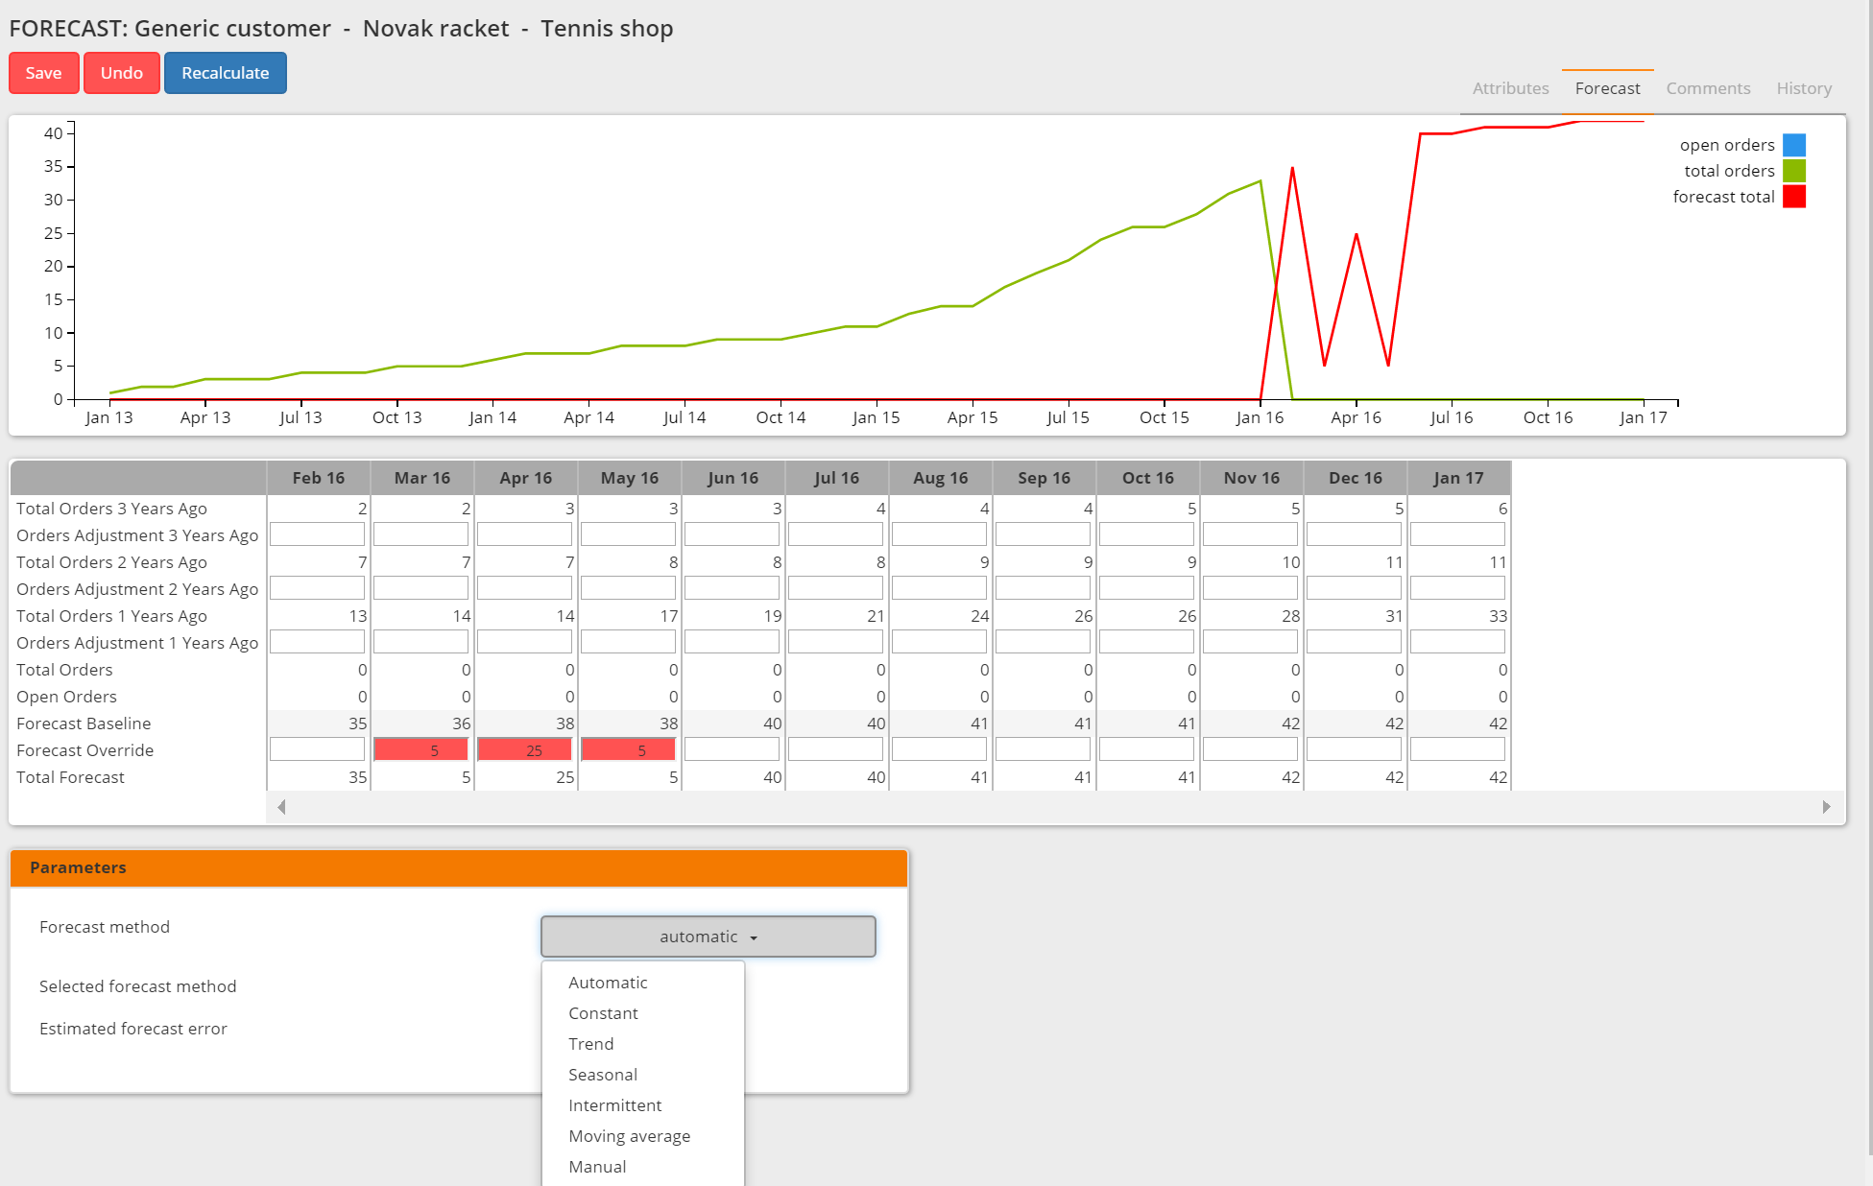
Task: Select the Intermittent forecast method
Action: click(x=614, y=1105)
